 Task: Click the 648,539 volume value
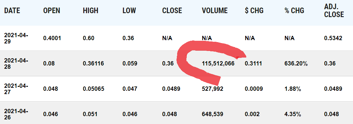coord(213,114)
